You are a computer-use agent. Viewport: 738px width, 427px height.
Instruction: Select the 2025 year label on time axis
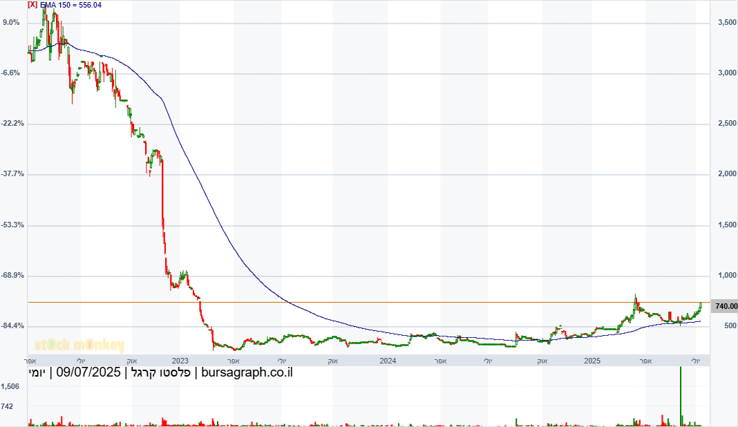pyautogui.click(x=592, y=361)
